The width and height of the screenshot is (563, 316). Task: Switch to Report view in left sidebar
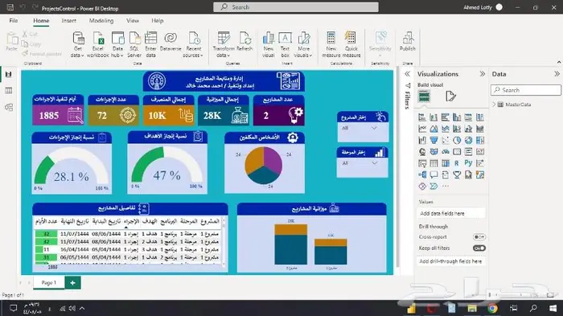[9, 74]
